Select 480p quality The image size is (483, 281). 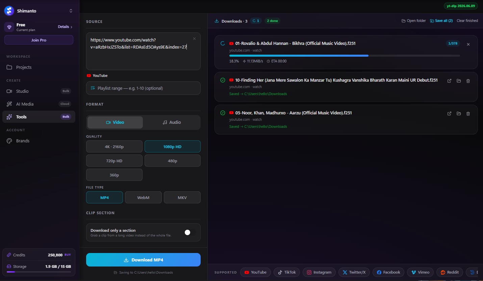pos(173,161)
